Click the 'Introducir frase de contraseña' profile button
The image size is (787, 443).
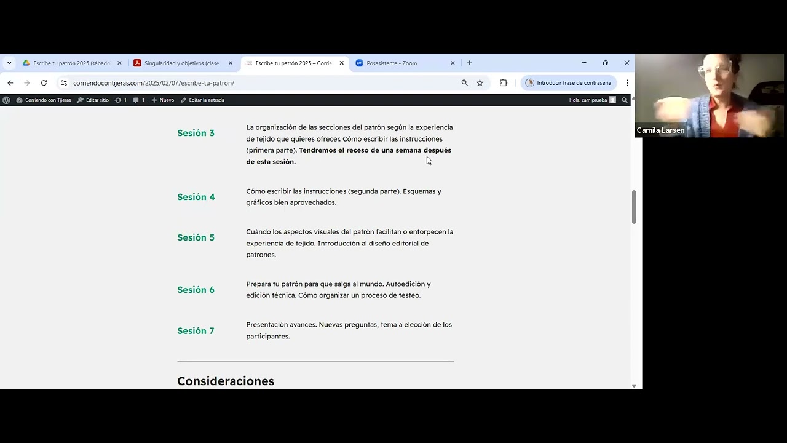[569, 82]
